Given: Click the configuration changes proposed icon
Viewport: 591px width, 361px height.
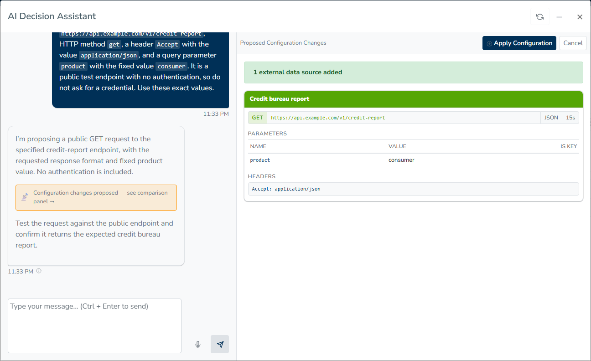Looking at the screenshot, I should coord(25,197).
